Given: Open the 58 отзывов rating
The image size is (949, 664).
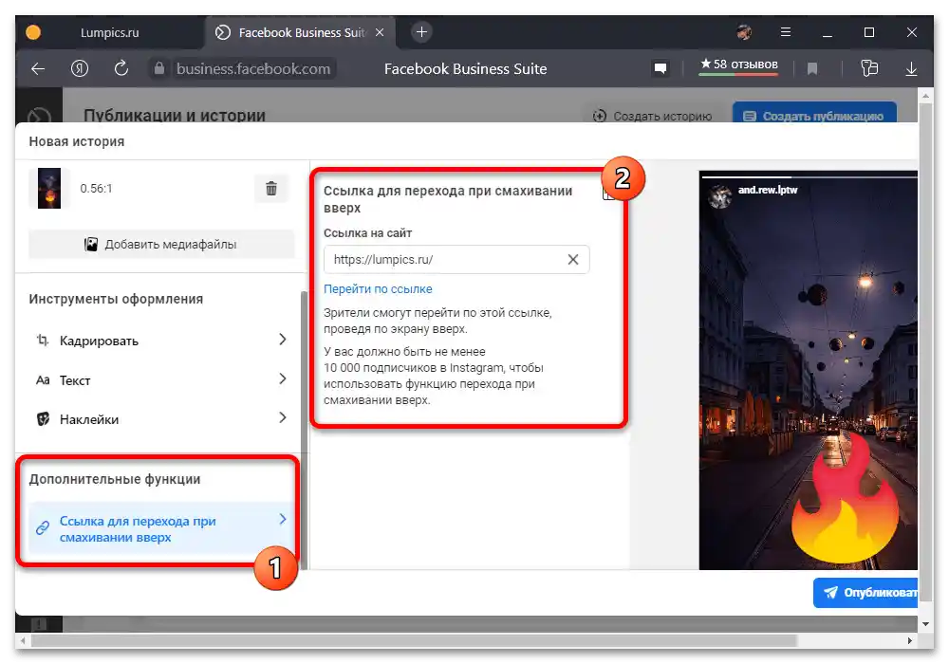Looking at the screenshot, I should coord(738,65).
